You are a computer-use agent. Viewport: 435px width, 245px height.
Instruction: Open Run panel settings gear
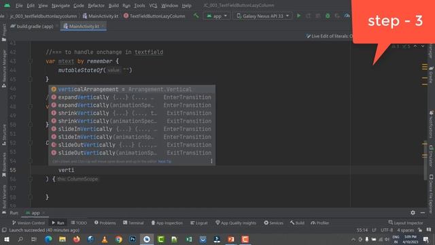(x=413, y=213)
